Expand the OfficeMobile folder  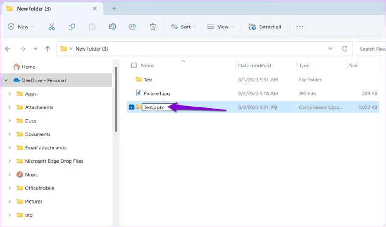coord(9,188)
